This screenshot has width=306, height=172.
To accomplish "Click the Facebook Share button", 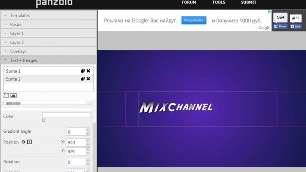I will pyautogui.click(x=280, y=26).
